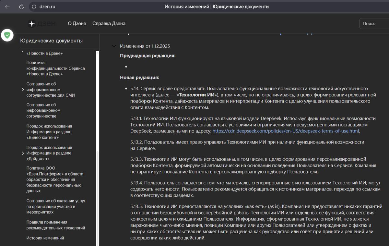
Task: Collapse the section above «Новости в Дзене»
Action: coord(22,52)
